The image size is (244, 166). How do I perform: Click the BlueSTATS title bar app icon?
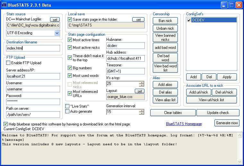pyautogui.click(x=4, y=5)
